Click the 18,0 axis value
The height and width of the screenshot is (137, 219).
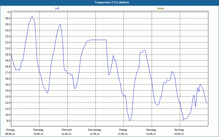click(8, 66)
